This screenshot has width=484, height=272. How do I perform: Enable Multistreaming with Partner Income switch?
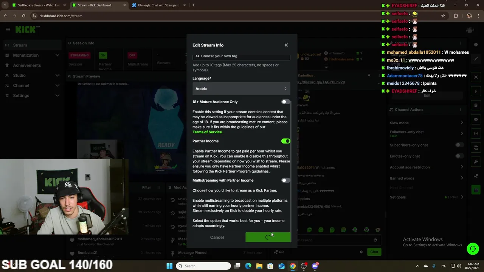pyautogui.click(x=285, y=180)
